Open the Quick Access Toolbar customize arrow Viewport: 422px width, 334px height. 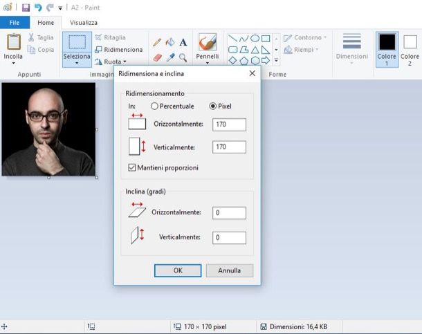tap(60, 8)
